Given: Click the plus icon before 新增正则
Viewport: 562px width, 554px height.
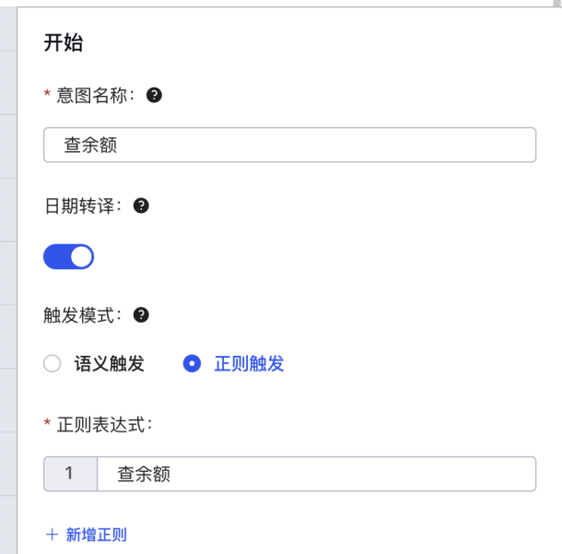Looking at the screenshot, I should 52,535.
